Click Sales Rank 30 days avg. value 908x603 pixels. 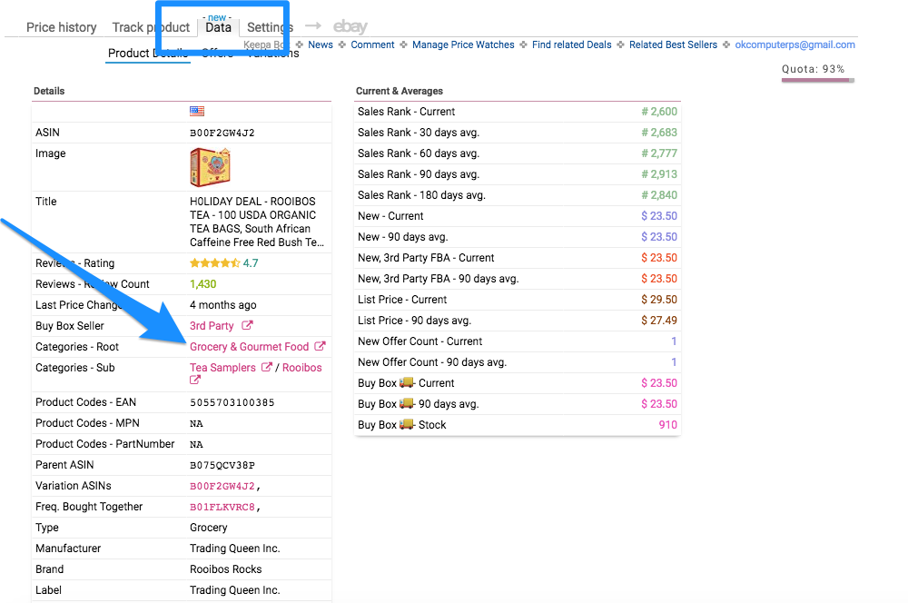pyautogui.click(x=659, y=132)
